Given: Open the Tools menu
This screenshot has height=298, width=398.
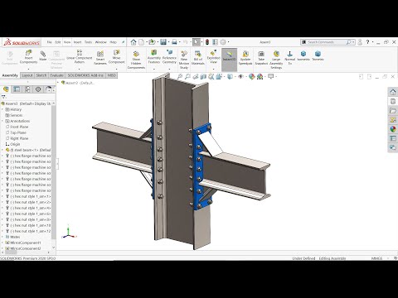Looking at the screenshot, I should [88, 42].
